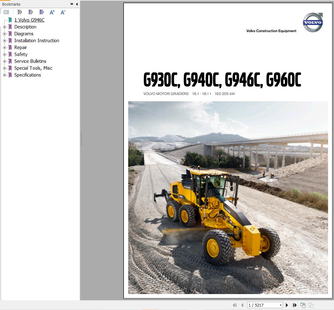This screenshot has height=310, width=334.
Task: Expand the Diagrams bookmark
Action: pos(4,34)
